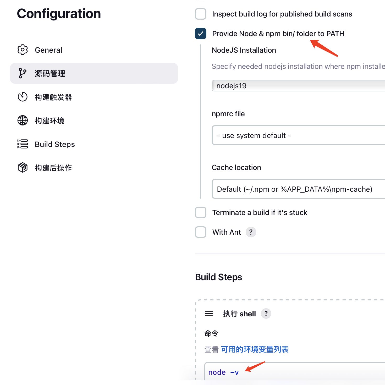Uncheck Provide Node & npm bin/ folder
The image size is (385, 385).
[x=201, y=34]
